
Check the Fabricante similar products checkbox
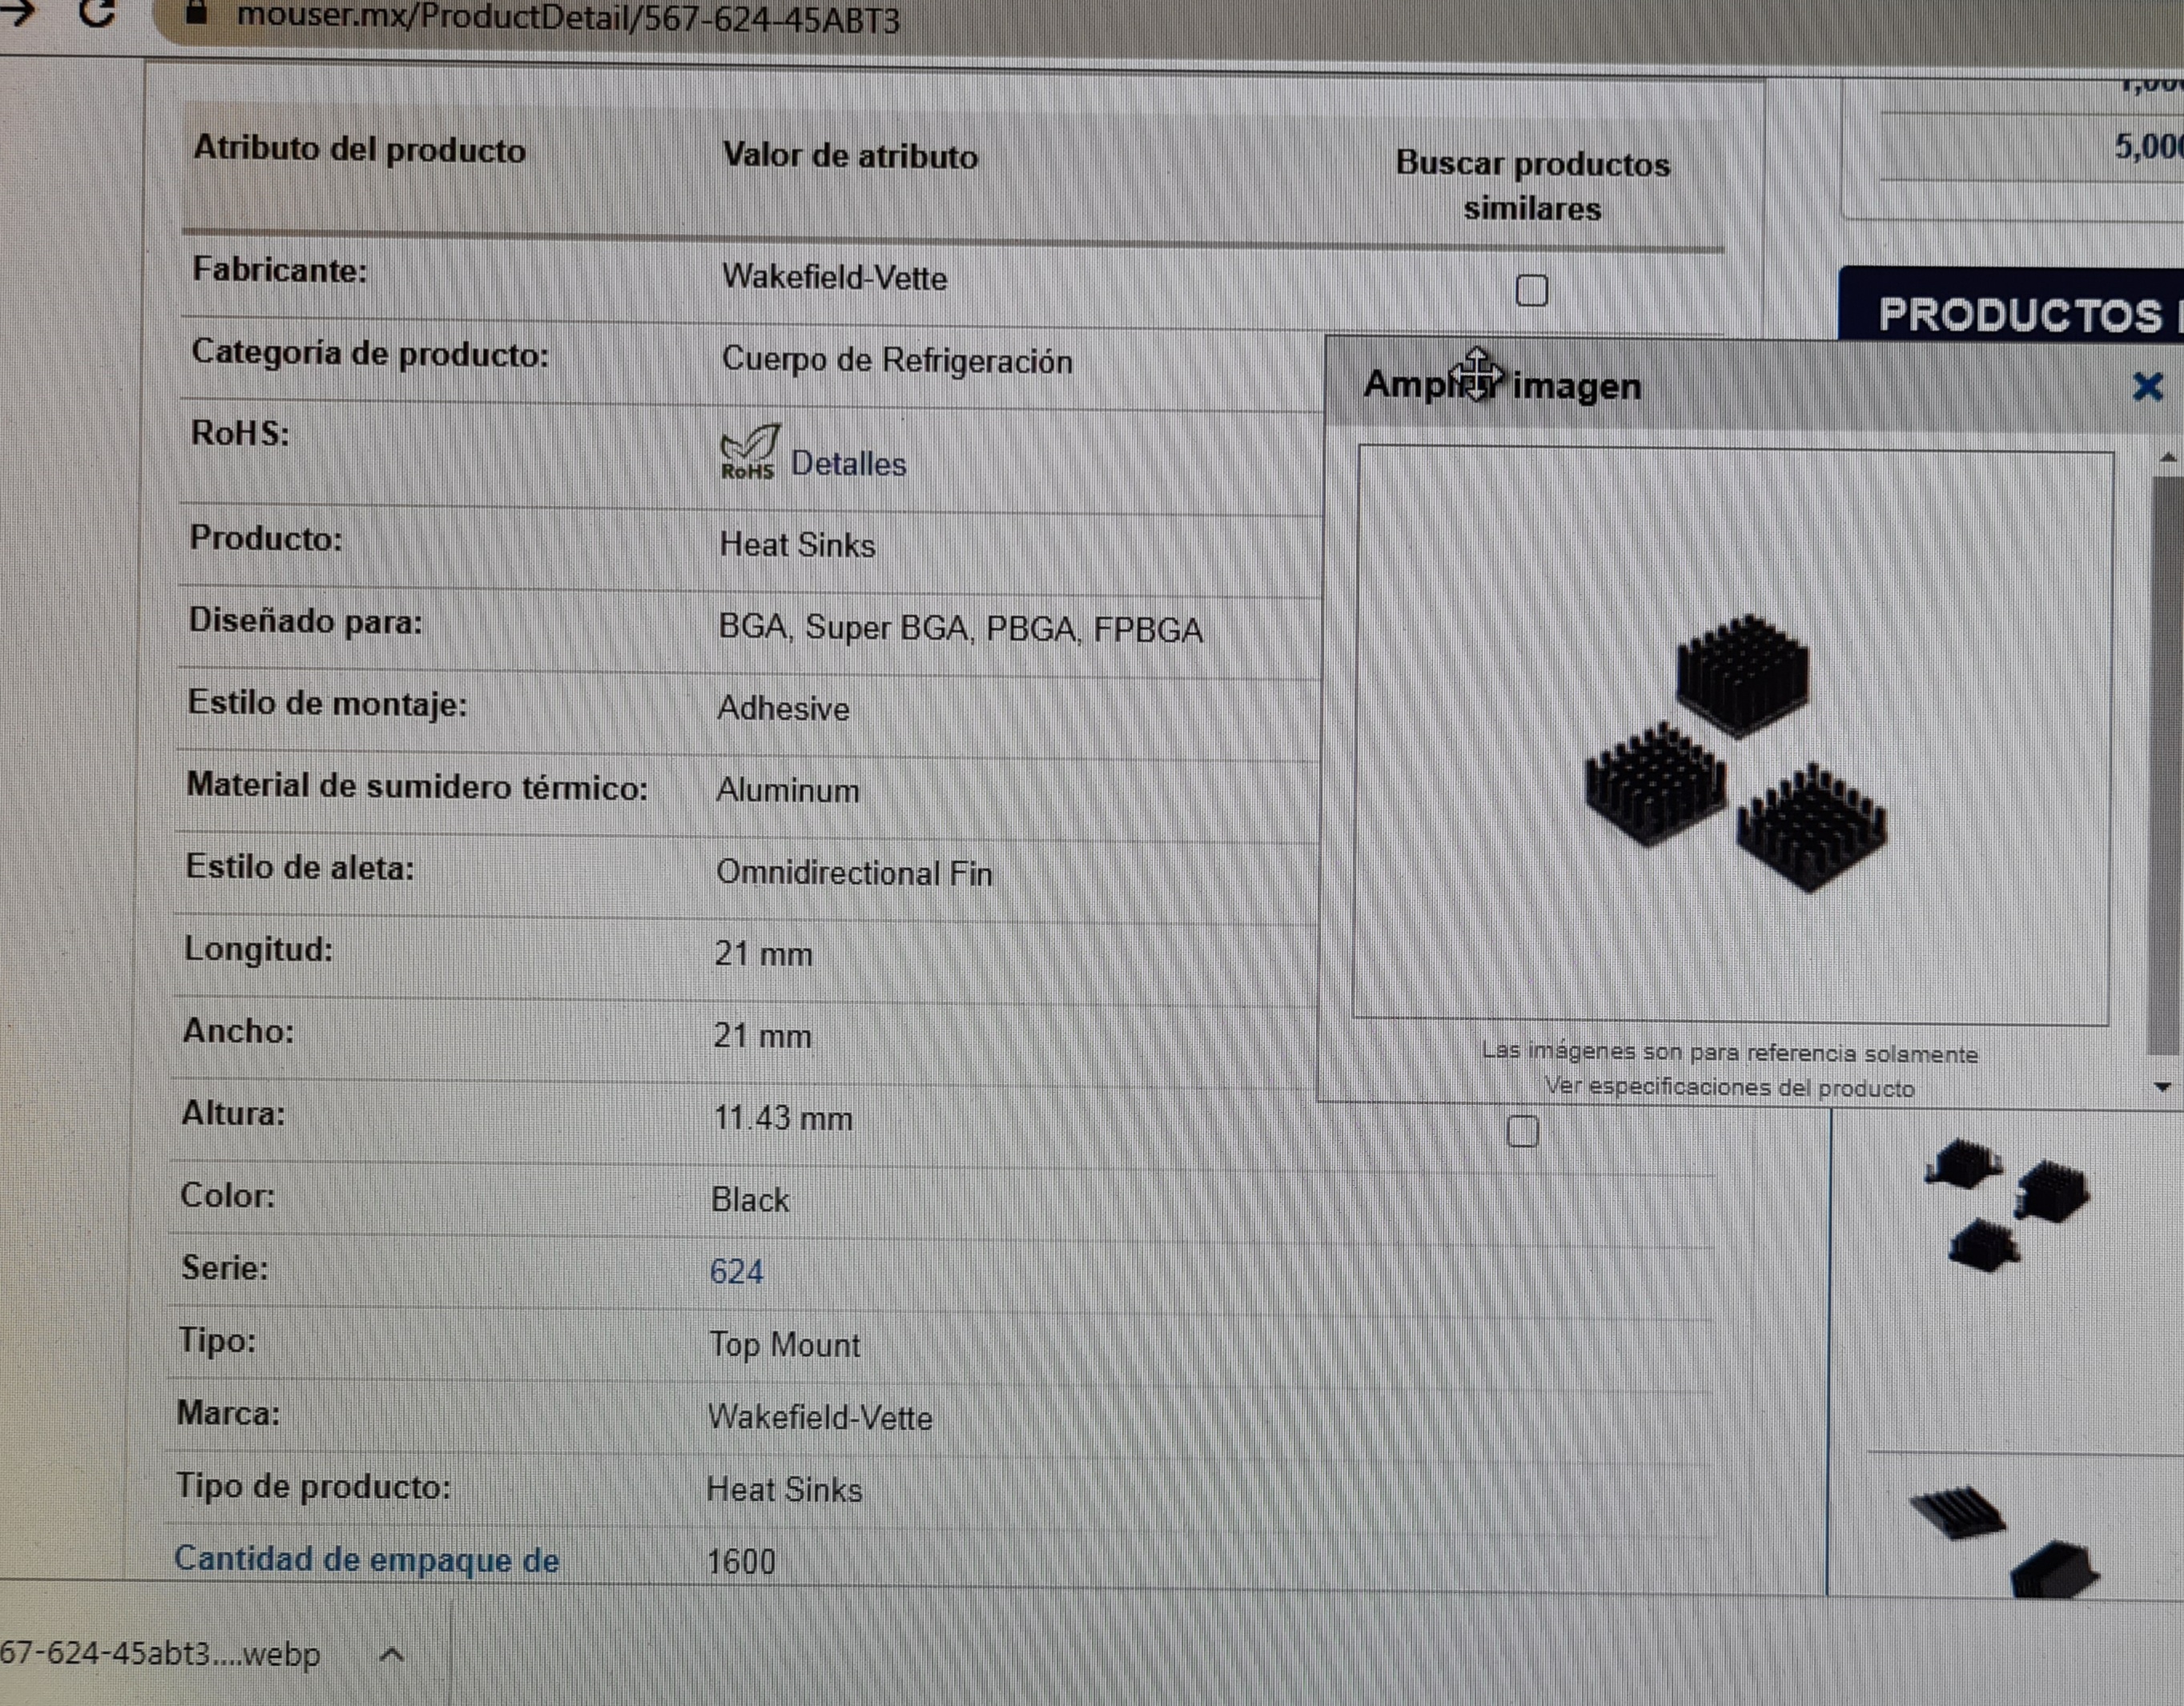(x=1531, y=291)
